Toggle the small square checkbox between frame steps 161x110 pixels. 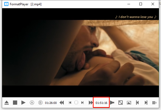[x=76, y=103]
